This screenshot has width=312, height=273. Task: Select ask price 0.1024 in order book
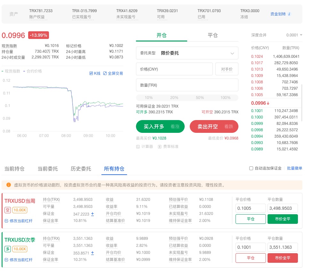257,57
